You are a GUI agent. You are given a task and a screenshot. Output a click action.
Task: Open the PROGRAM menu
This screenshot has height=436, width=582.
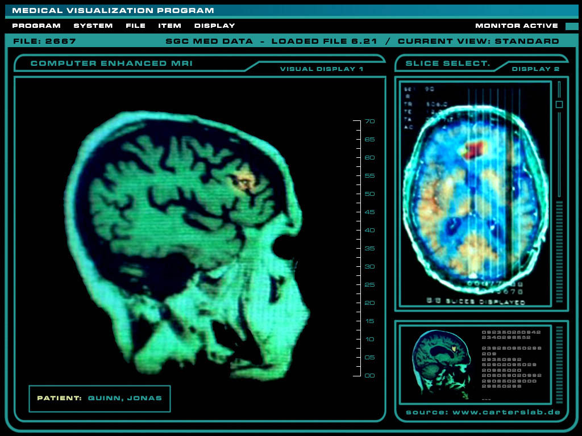tap(36, 26)
